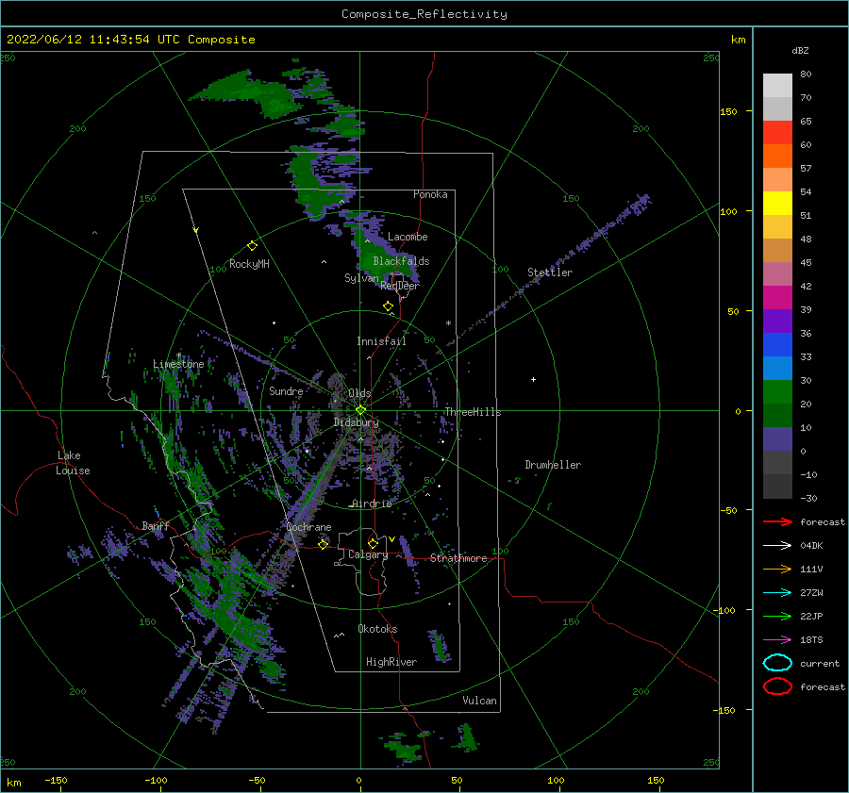The width and height of the screenshot is (849, 793).
Task: Click the Calgary city label
Action: (x=368, y=554)
